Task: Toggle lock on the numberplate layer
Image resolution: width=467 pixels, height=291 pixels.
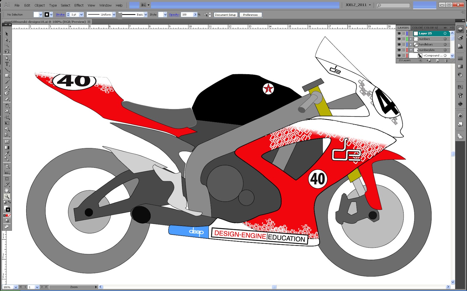Action: pyautogui.click(x=404, y=50)
